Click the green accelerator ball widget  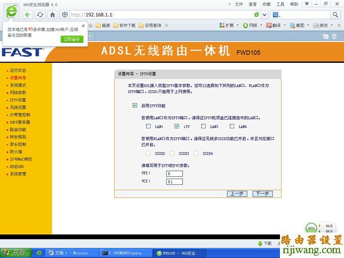coord(311,228)
